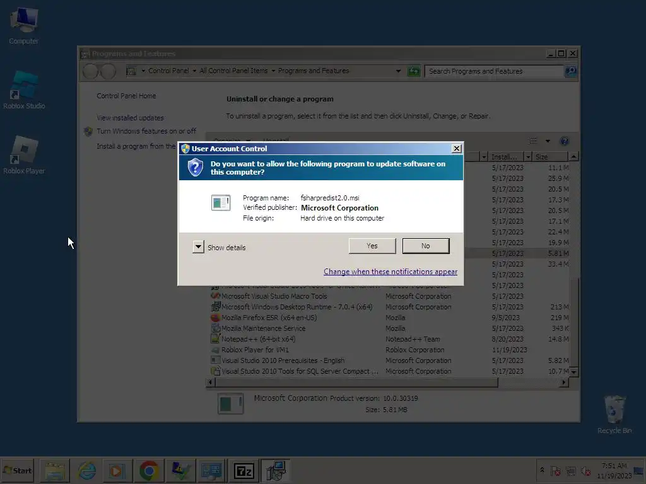Image resolution: width=646 pixels, height=484 pixels.
Task: Click 'fsharpredist2.0.msi' program name text
Action: coord(329,198)
